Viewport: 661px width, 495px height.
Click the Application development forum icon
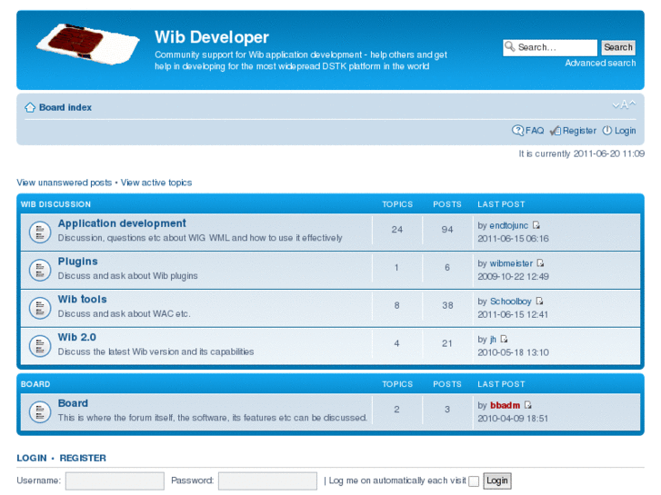(38, 232)
